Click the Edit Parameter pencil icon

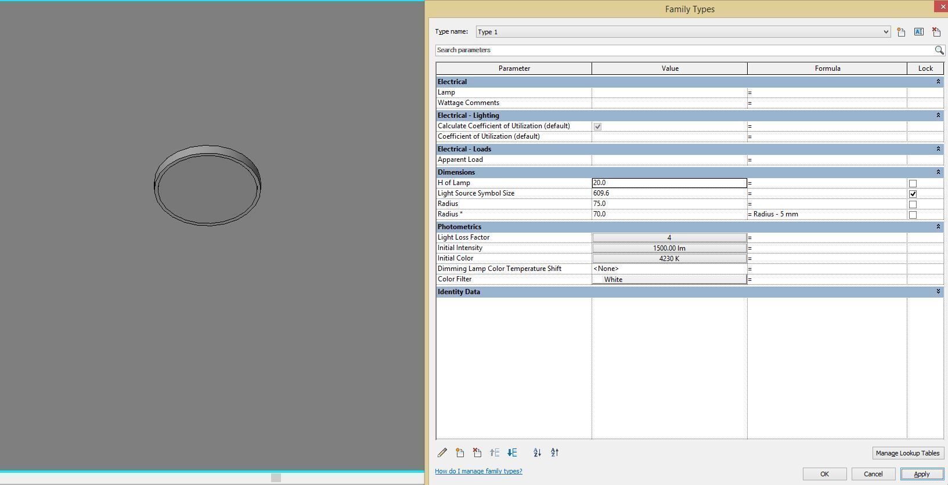(x=442, y=453)
